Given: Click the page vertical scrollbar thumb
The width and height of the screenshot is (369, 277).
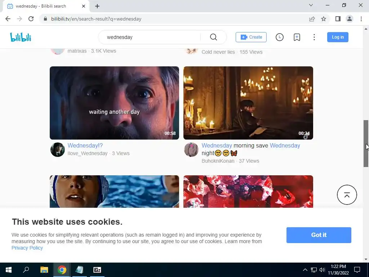Looking at the screenshot, I should pyautogui.click(x=366, y=144).
